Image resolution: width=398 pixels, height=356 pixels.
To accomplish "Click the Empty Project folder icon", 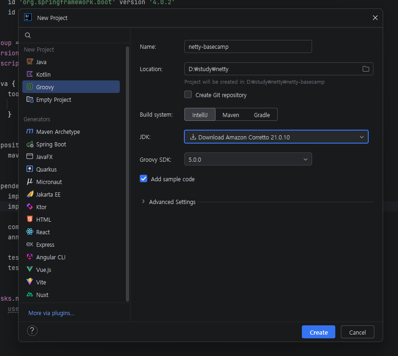I will tap(30, 99).
